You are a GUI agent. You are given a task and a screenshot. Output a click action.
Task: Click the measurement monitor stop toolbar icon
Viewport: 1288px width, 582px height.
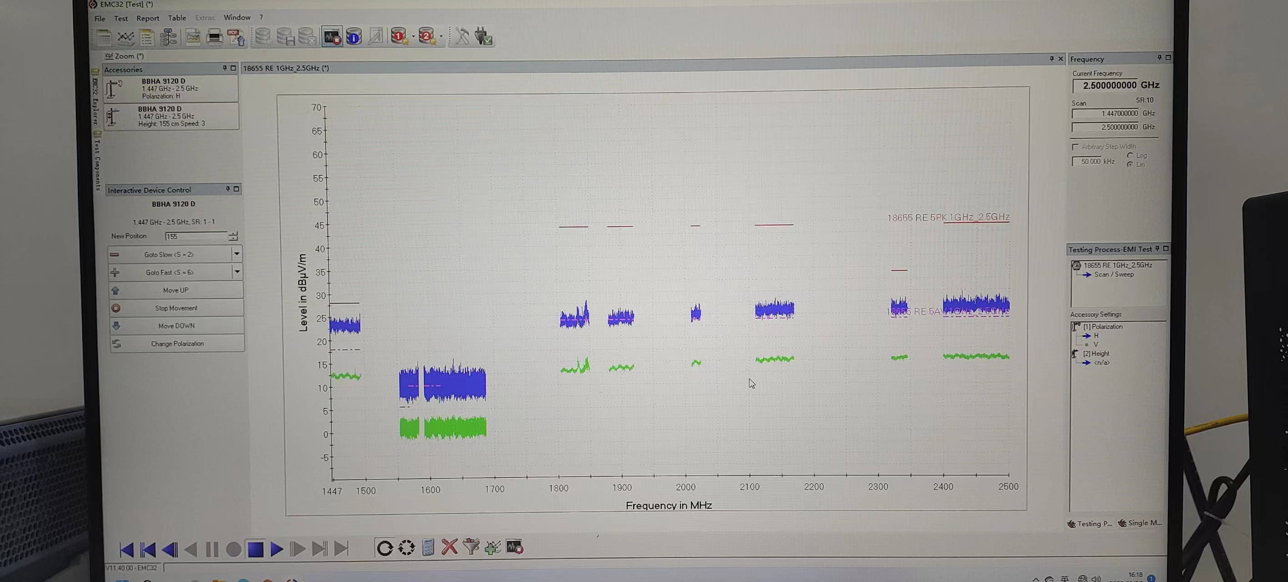click(332, 36)
